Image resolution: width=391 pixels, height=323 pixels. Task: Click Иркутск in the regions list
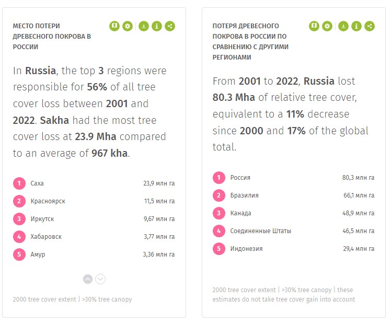pos(42,219)
